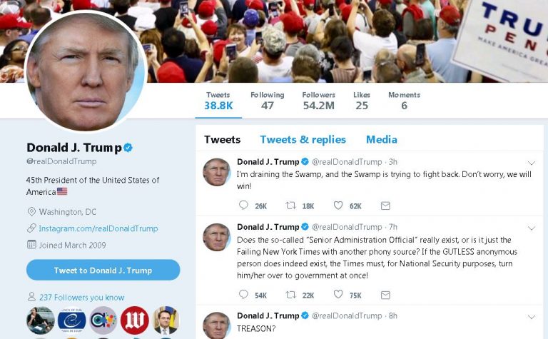
Task: Reply to the Senior Administration Official tweet
Action: pyautogui.click(x=243, y=295)
